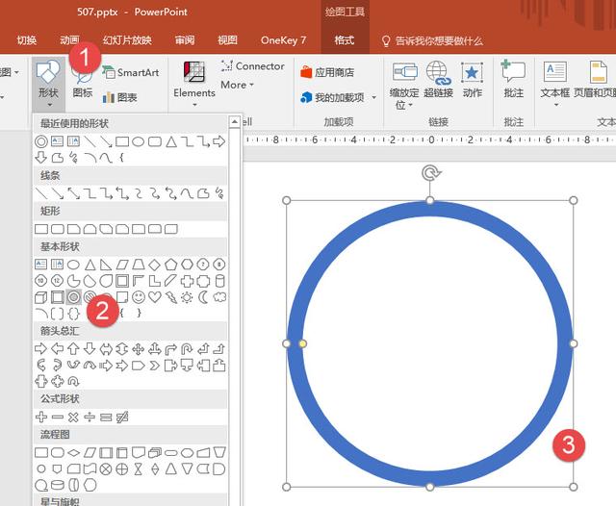Add an 动作 action setting
Viewport: 616px width, 506px height.
click(x=472, y=79)
